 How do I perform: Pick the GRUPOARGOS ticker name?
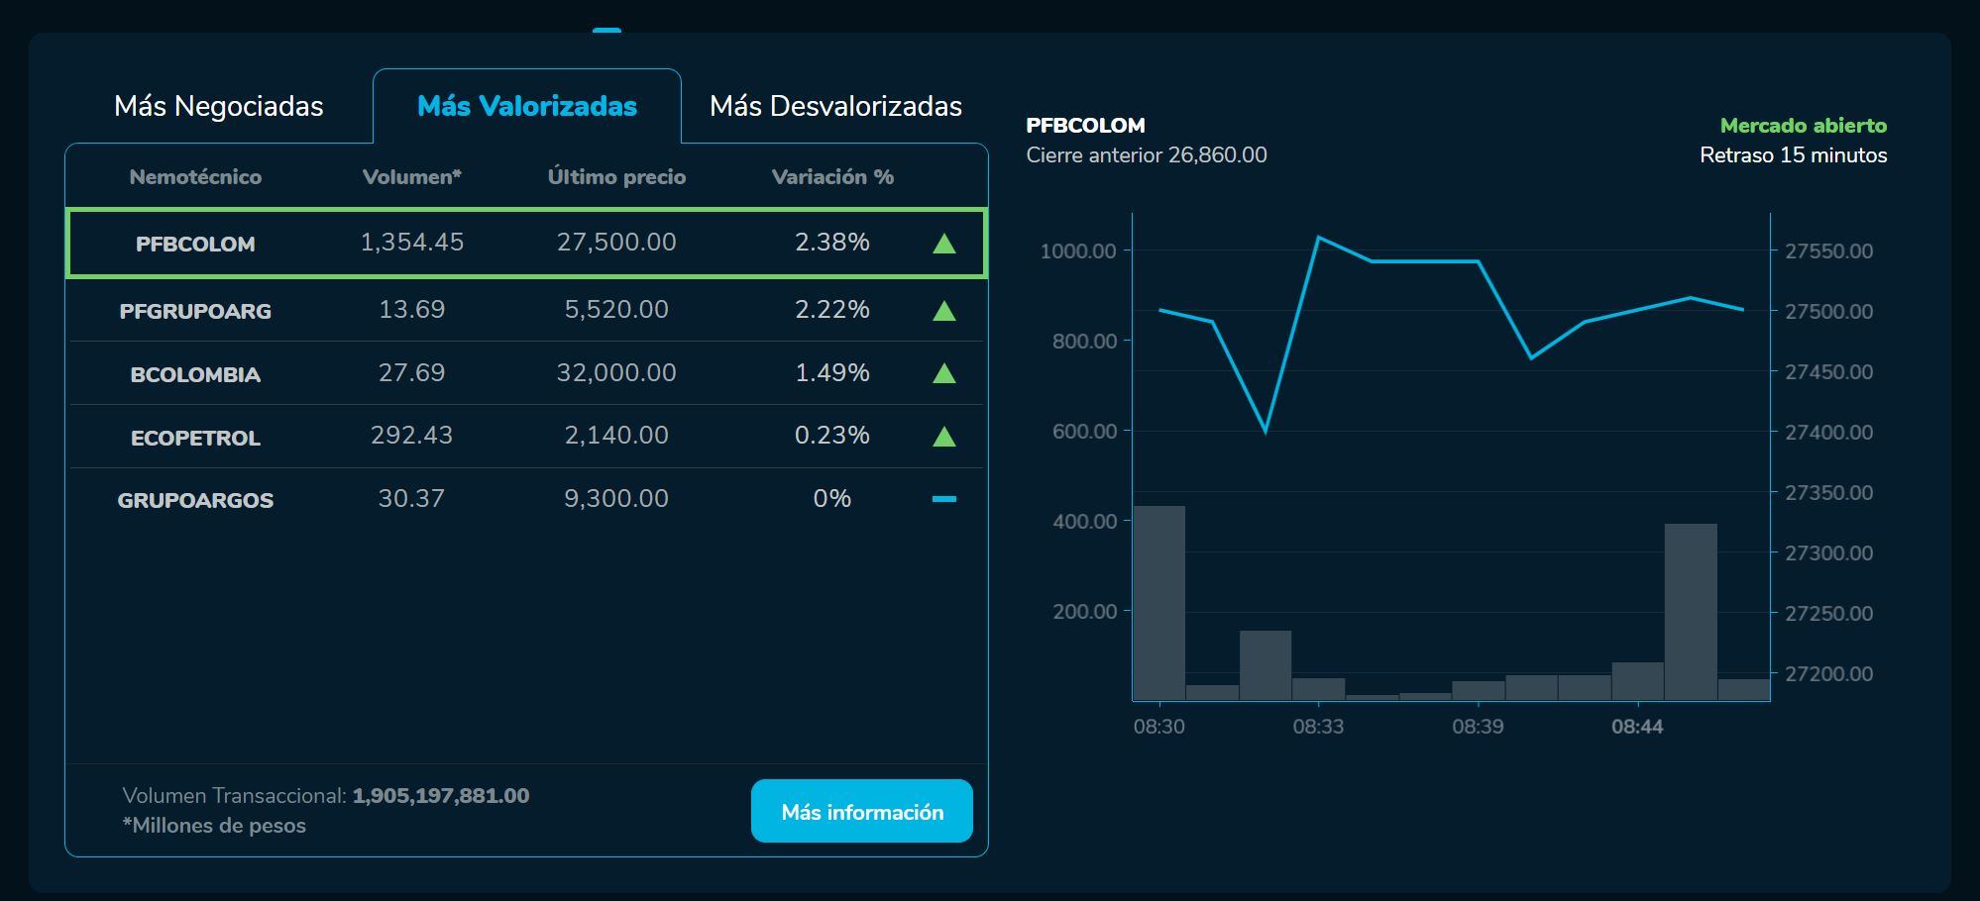(x=195, y=500)
